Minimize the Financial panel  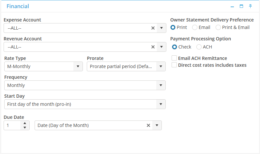pos(232,7)
